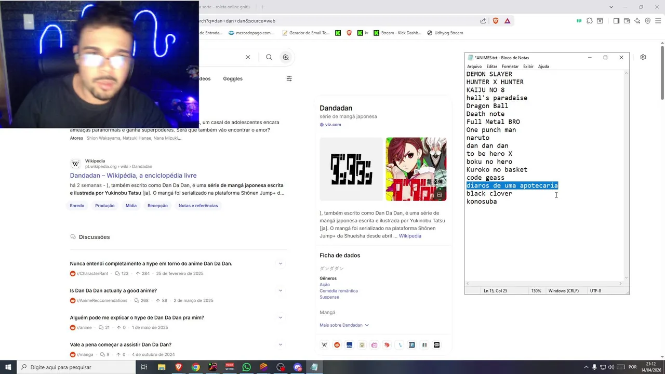The height and width of the screenshot is (374, 665).
Task: Click the Produção section link
Action: (x=104, y=206)
